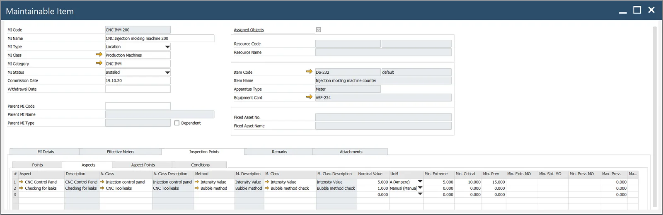The image size is (663, 215).
Task: Click the Assigned Objects link
Action: 249,30
